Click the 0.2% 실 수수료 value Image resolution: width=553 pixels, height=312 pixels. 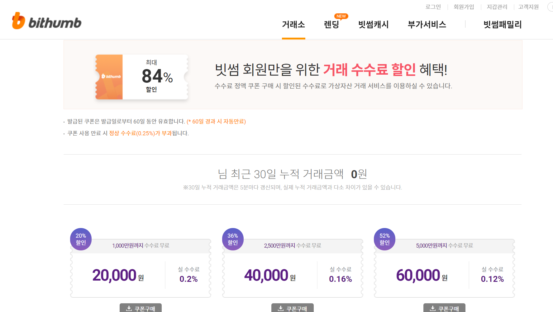tap(188, 279)
